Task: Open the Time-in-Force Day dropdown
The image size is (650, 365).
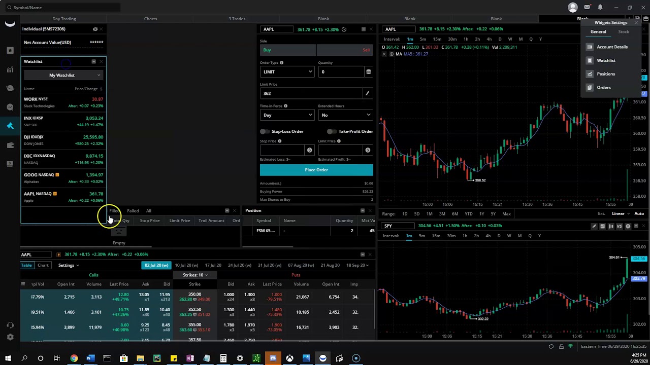Action: click(287, 115)
